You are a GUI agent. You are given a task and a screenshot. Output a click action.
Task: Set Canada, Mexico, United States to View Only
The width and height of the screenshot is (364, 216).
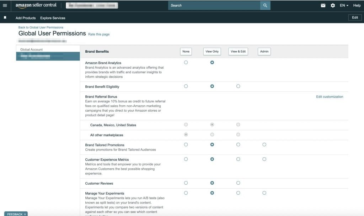coord(212,125)
